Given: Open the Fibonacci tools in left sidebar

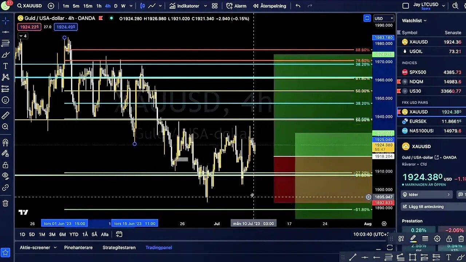Looking at the screenshot, I should coord(5,43).
